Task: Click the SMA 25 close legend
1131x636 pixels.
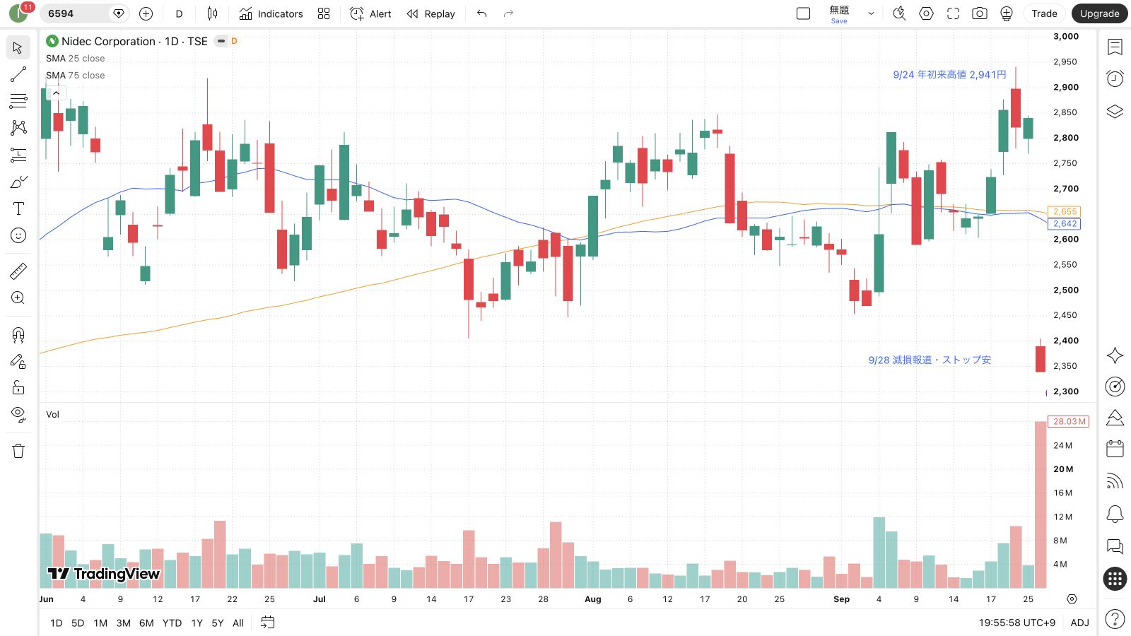Action: (x=75, y=59)
